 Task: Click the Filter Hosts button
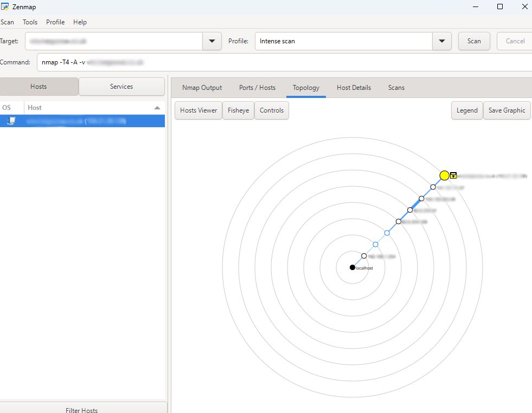click(84, 408)
